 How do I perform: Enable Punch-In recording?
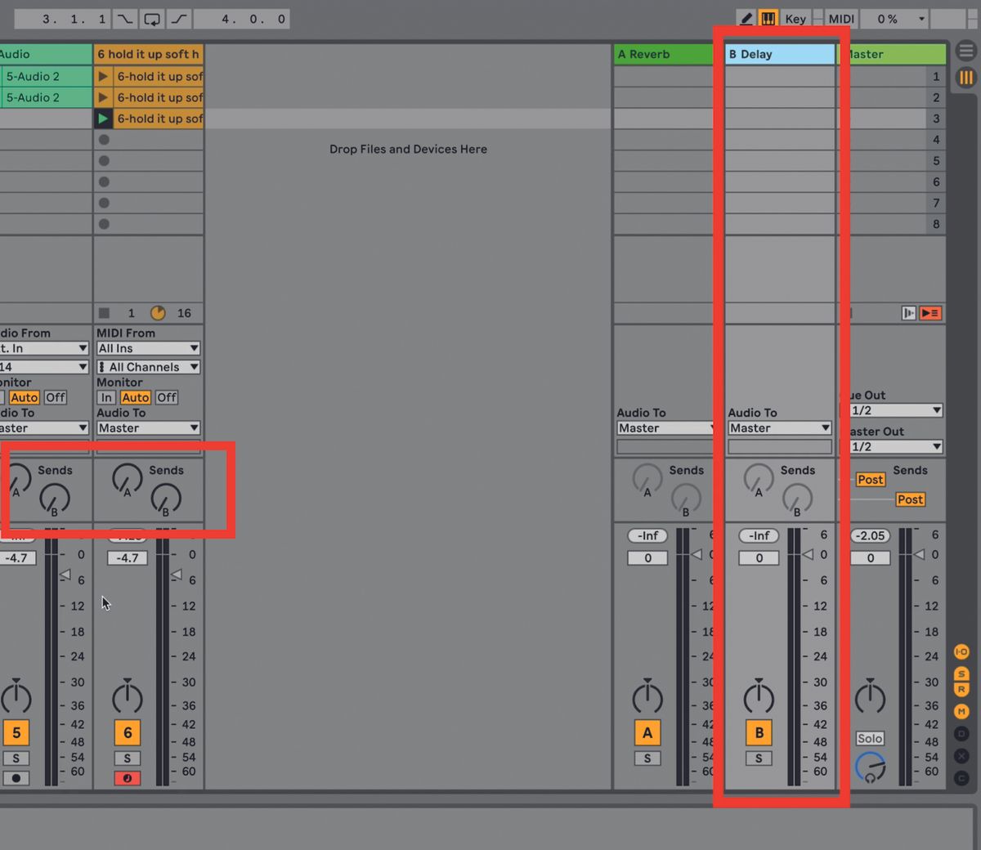click(124, 18)
